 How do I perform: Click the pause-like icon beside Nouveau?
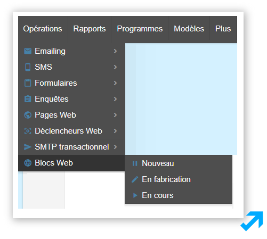(135, 163)
